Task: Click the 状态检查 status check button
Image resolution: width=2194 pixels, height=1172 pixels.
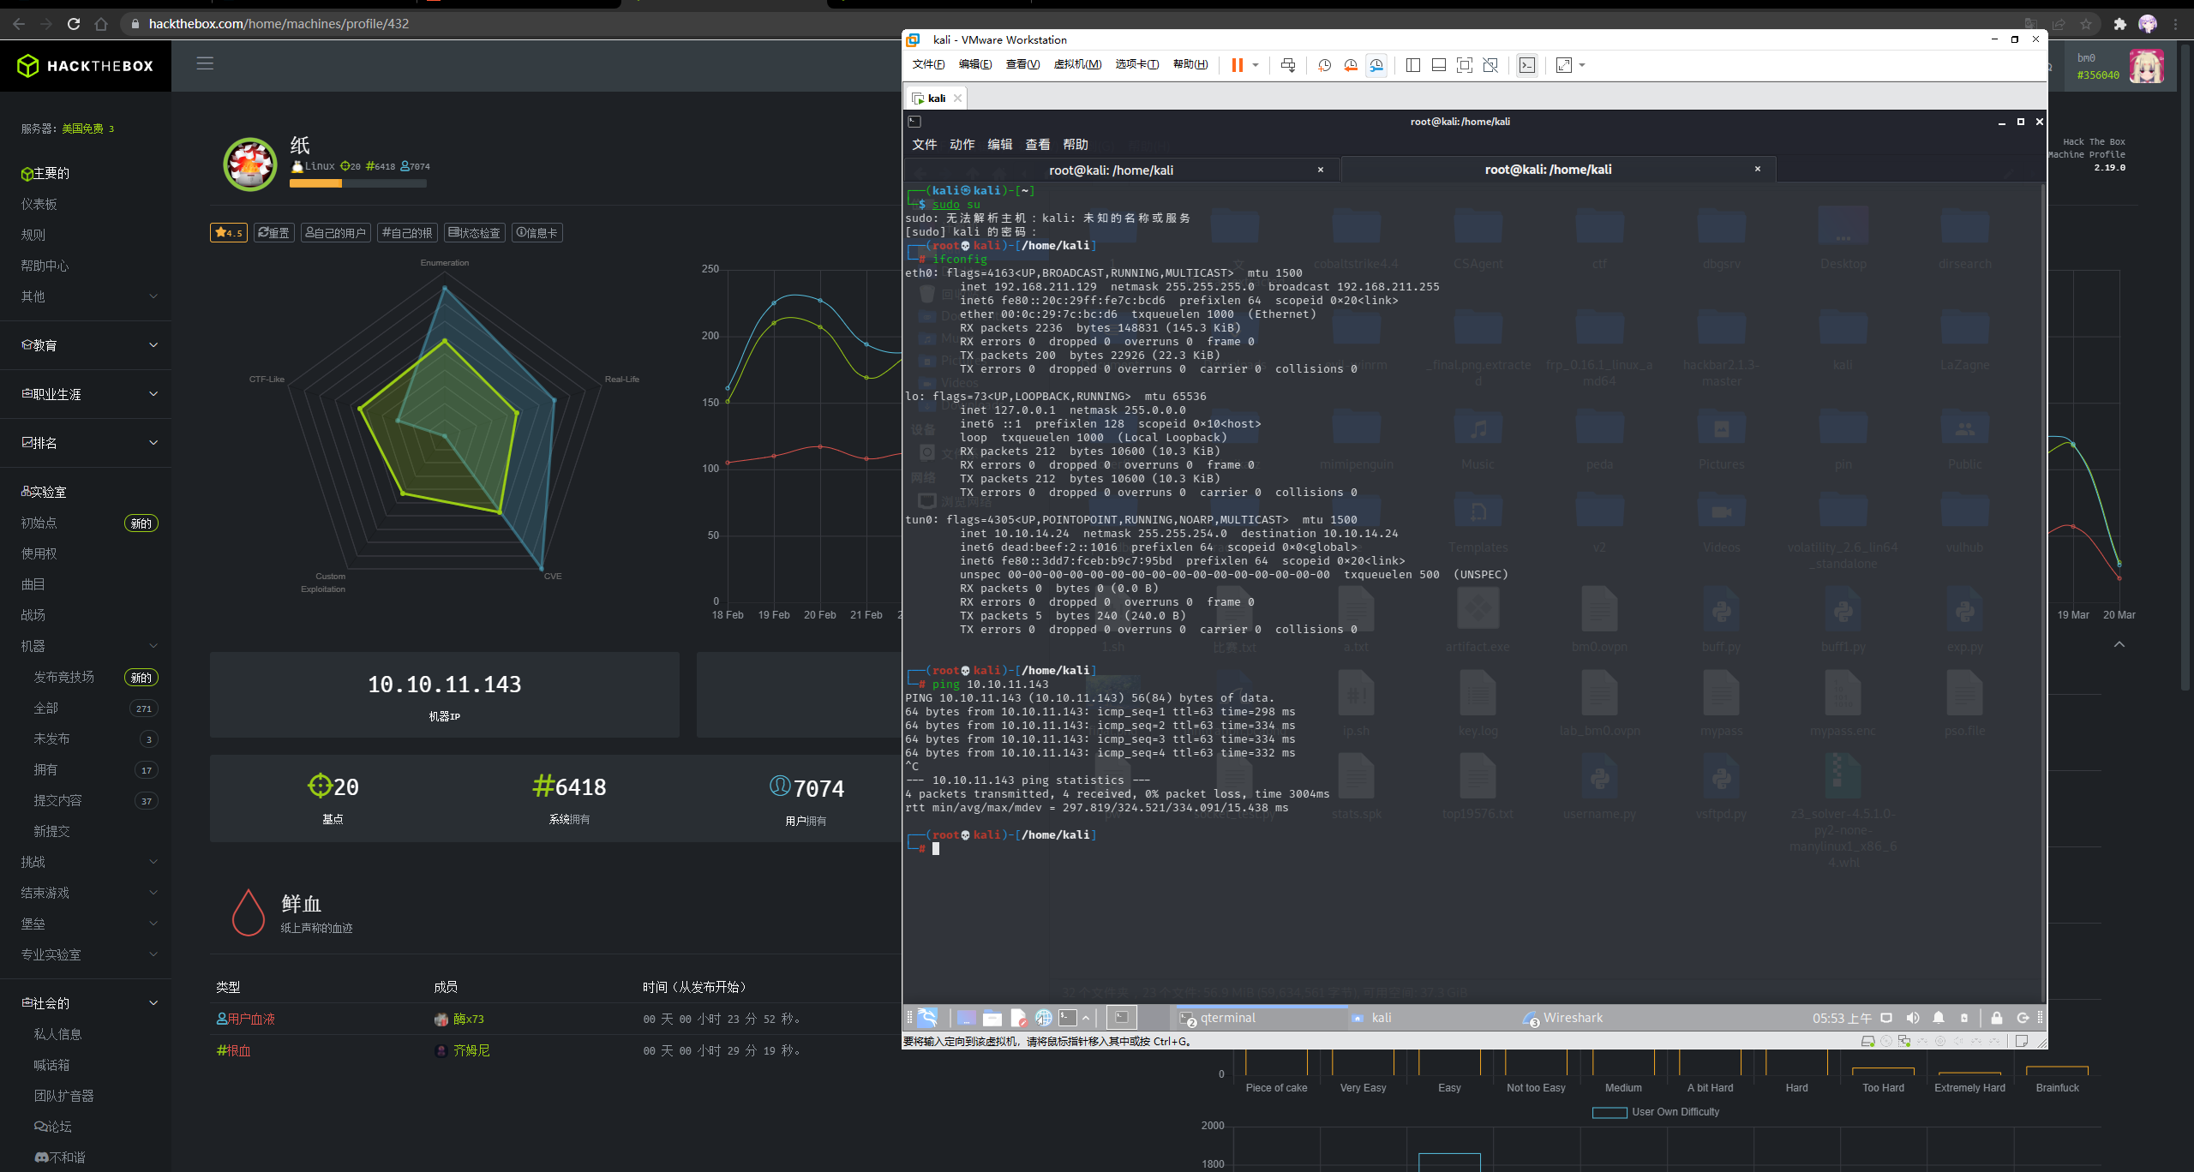Action: (x=474, y=232)
